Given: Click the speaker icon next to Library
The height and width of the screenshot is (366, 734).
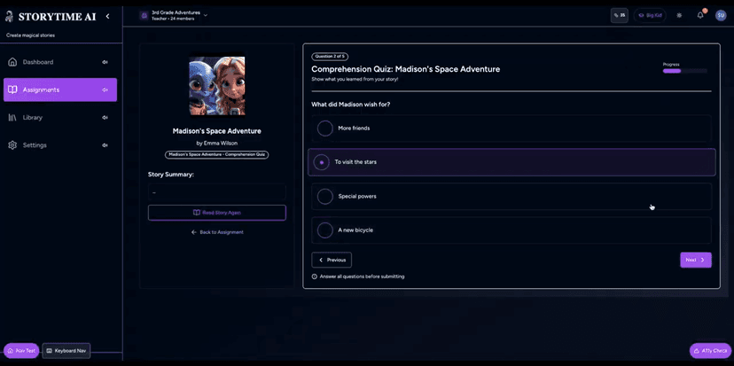Looking at the screenshot, I should (x=105, y=117).
